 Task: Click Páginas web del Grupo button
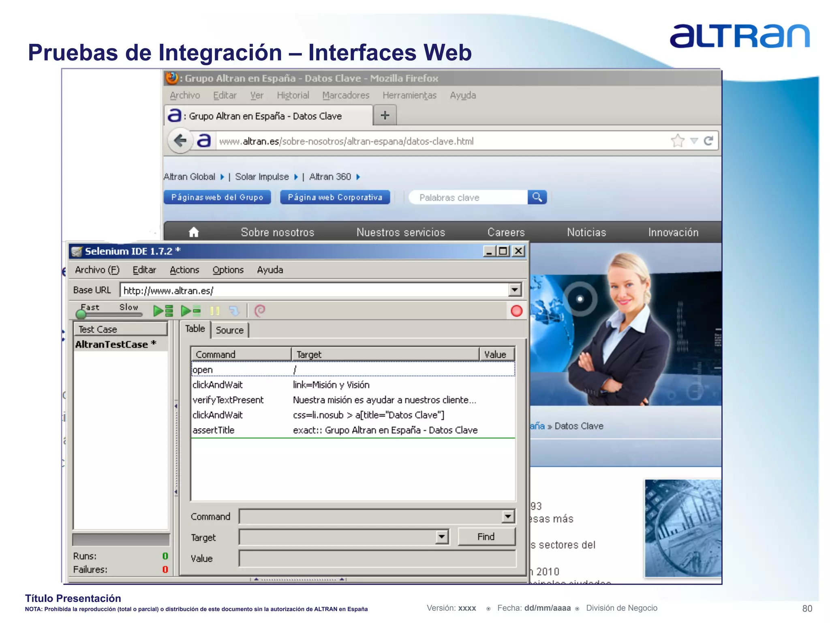217,197
